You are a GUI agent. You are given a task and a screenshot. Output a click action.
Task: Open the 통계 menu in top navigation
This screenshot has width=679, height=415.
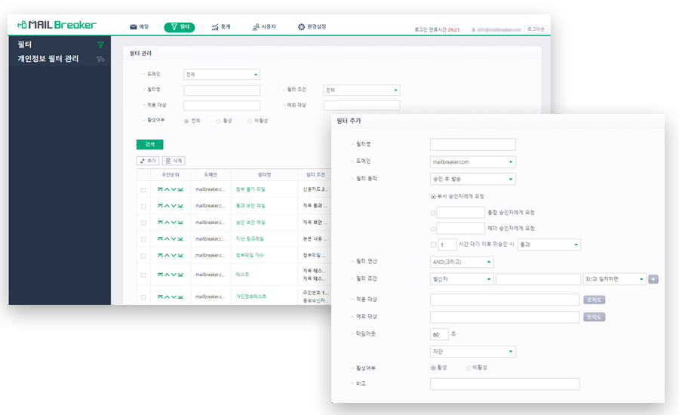[221, 27]
